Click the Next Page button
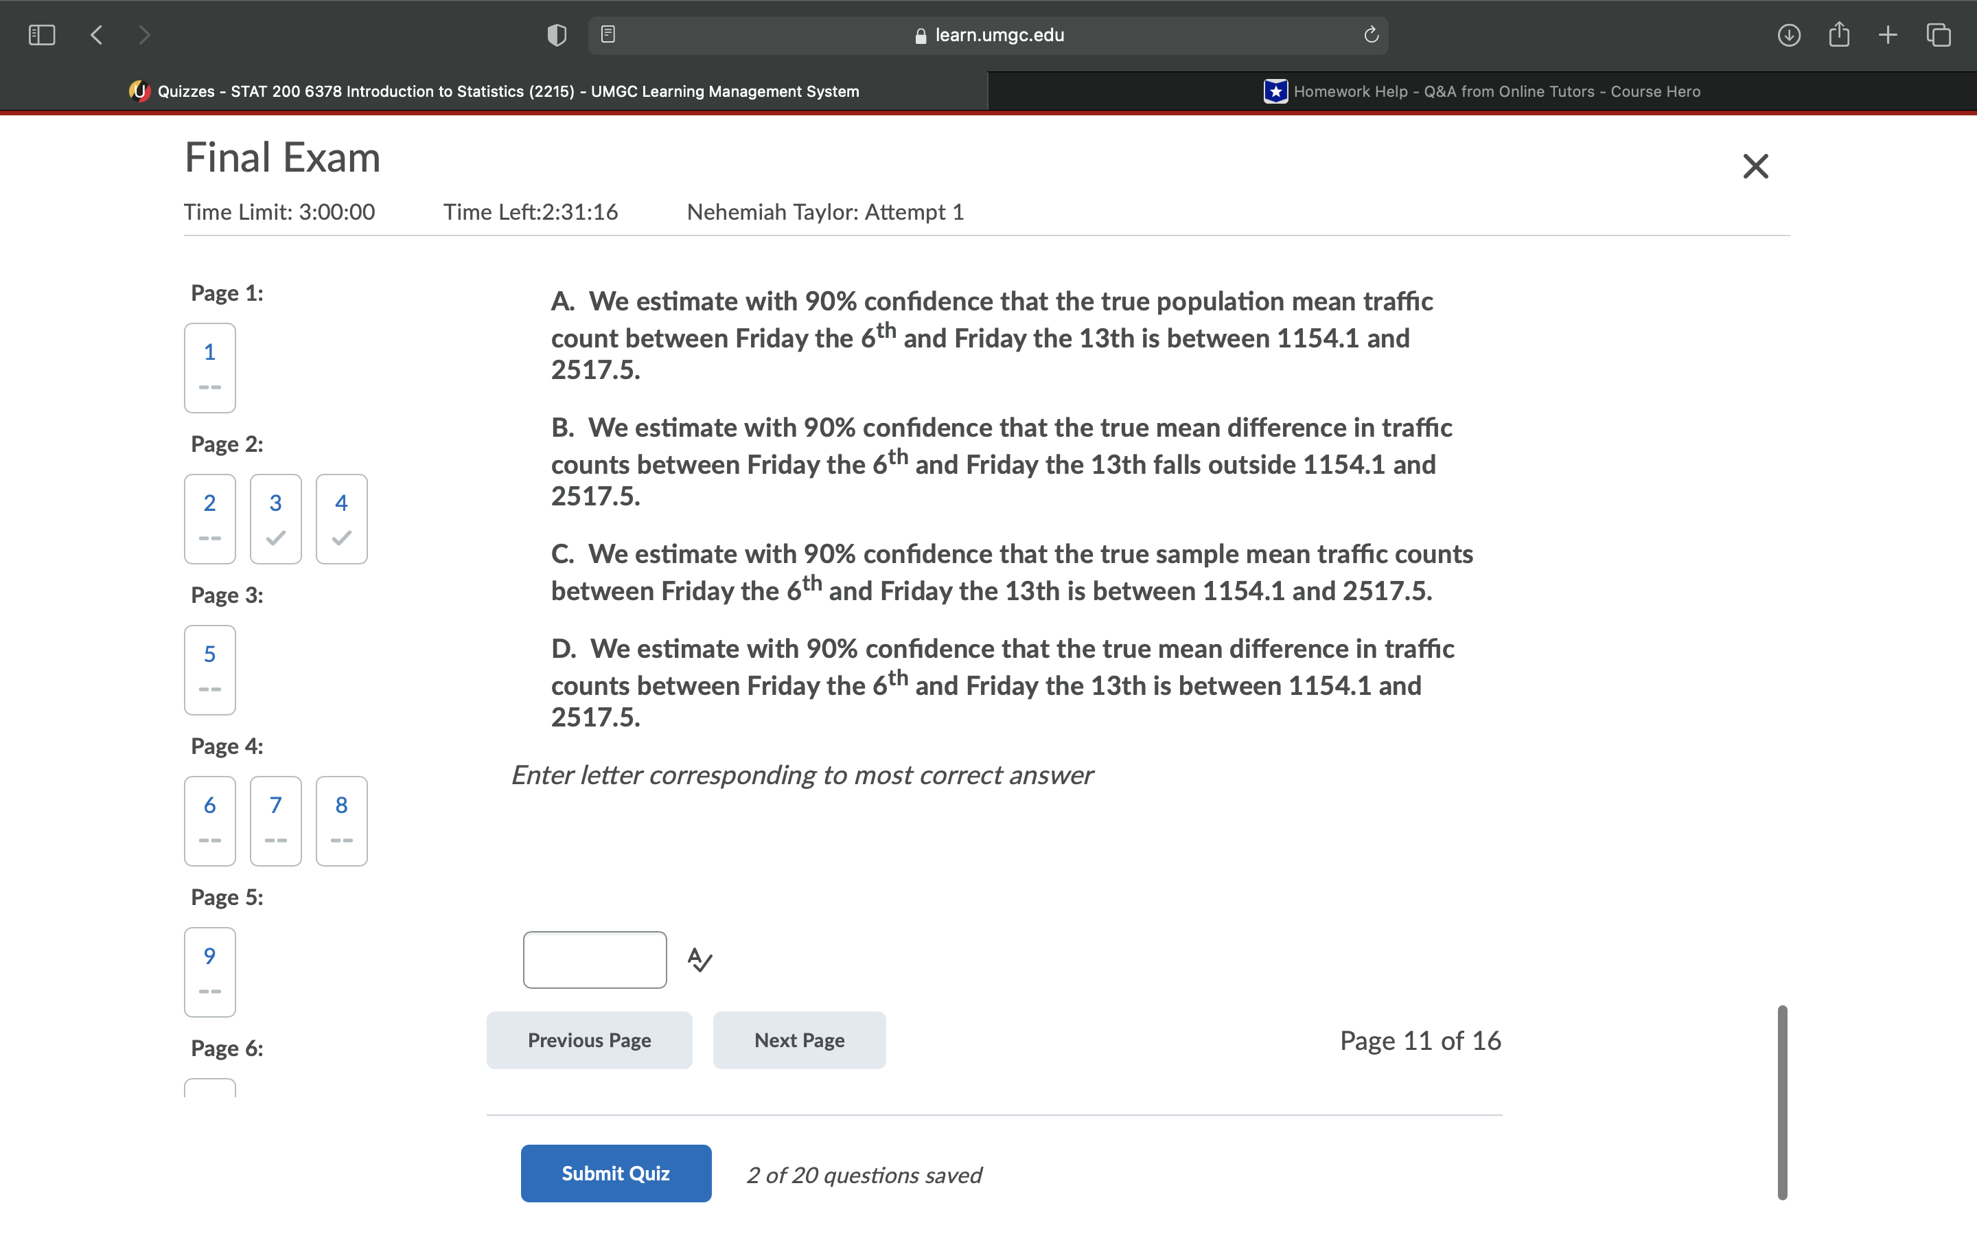Viewport: 1977px width, 1236px height. (x=798, y=1040)
